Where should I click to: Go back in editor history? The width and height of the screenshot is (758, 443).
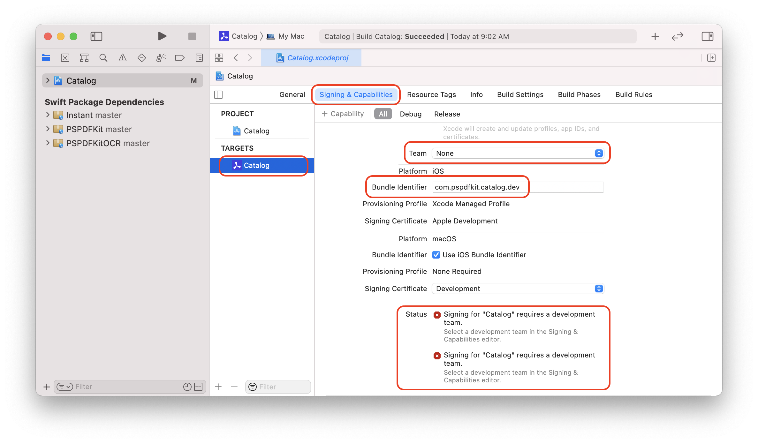236,58
